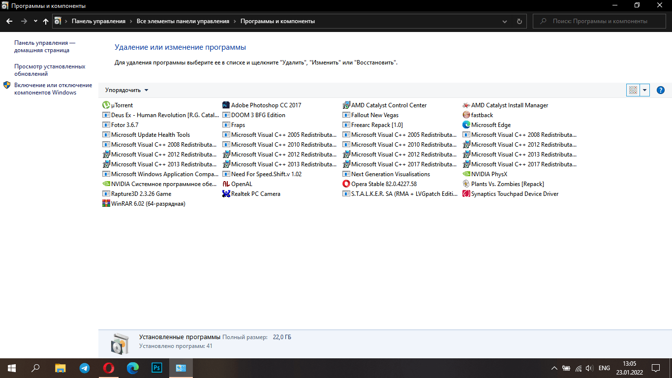Select S.T.A.L.K.E.R. SA (RMA + LVGpatch) entry

pos(400,193)
